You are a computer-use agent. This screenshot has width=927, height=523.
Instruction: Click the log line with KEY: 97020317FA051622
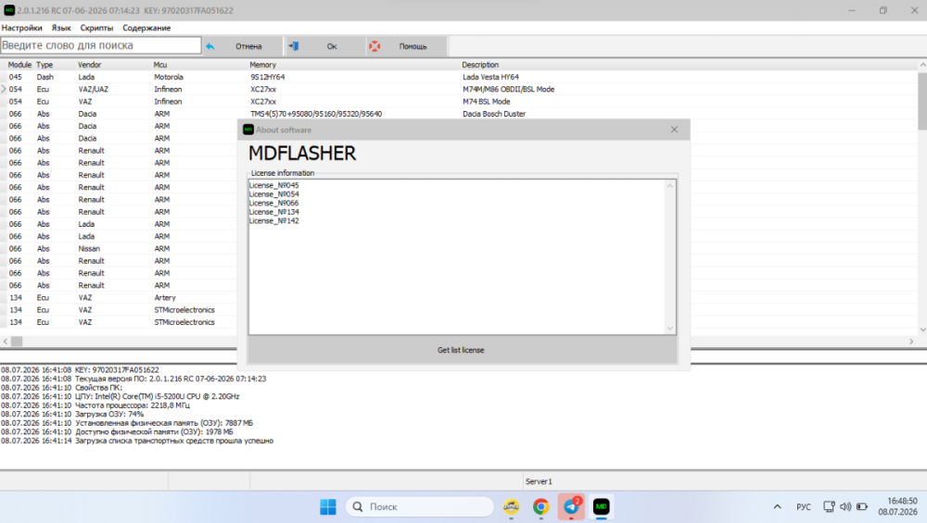80,370
